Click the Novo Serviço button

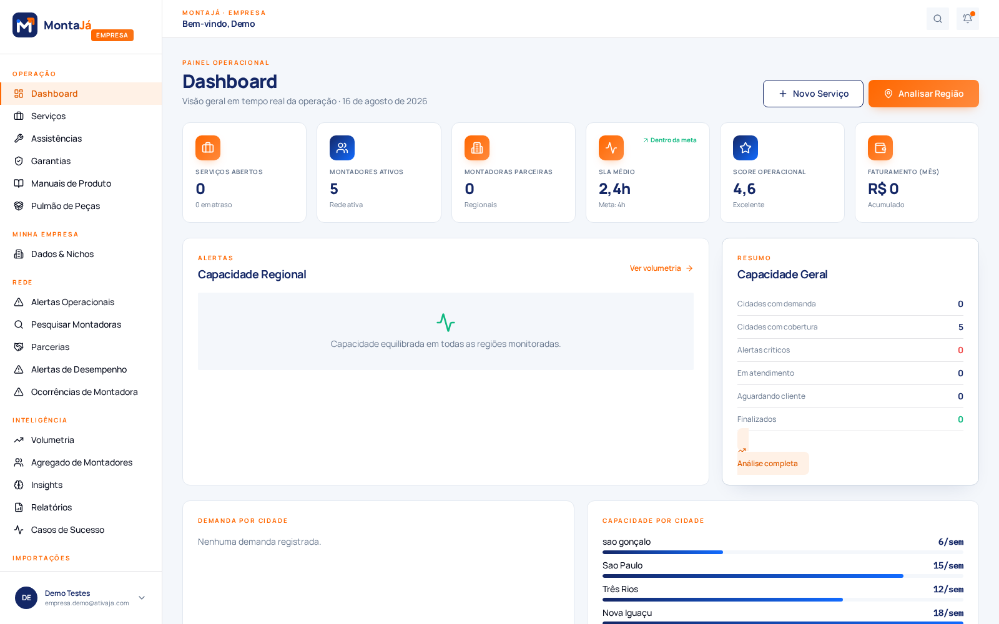[x=813, y=94]
